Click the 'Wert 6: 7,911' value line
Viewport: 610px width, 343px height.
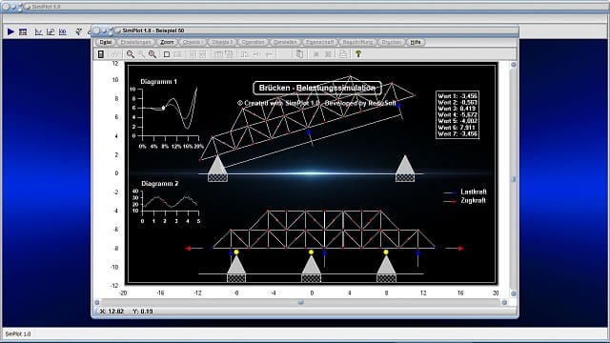point(457,128)
